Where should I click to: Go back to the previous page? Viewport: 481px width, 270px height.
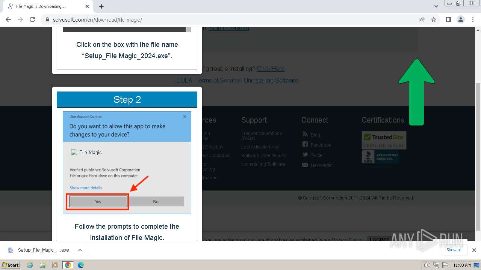point(8,19)
